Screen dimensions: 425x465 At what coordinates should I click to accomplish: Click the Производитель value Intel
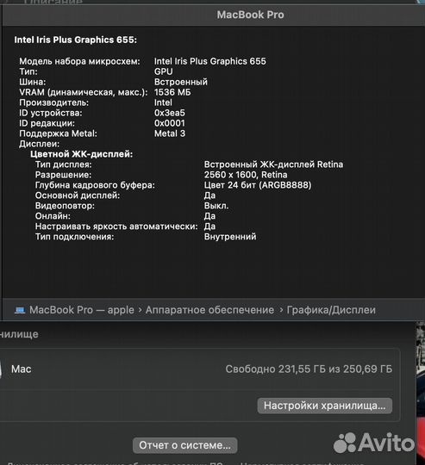(x=163, y=102)
